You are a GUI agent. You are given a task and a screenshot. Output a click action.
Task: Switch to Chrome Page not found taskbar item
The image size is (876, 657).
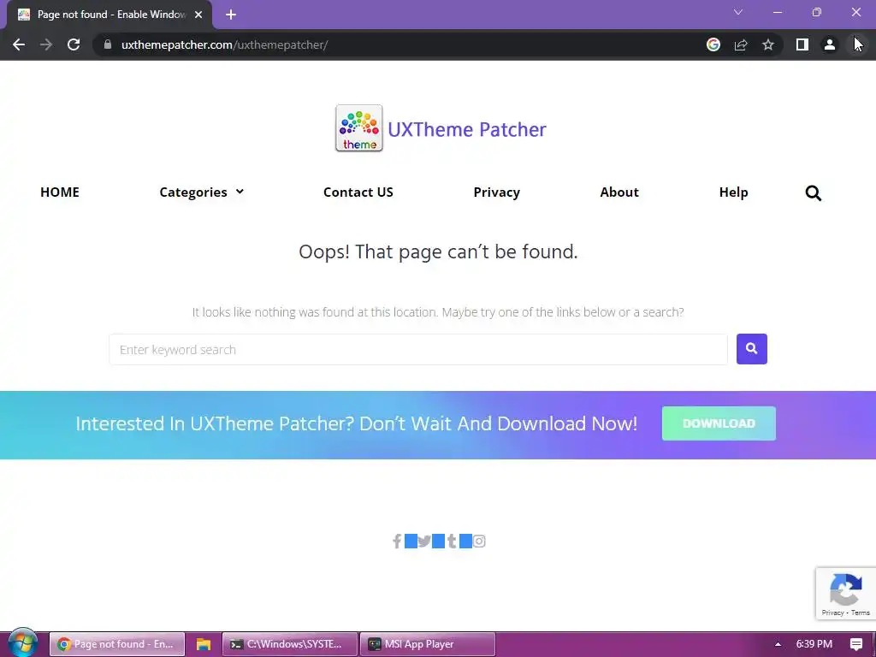pos(116,644)
